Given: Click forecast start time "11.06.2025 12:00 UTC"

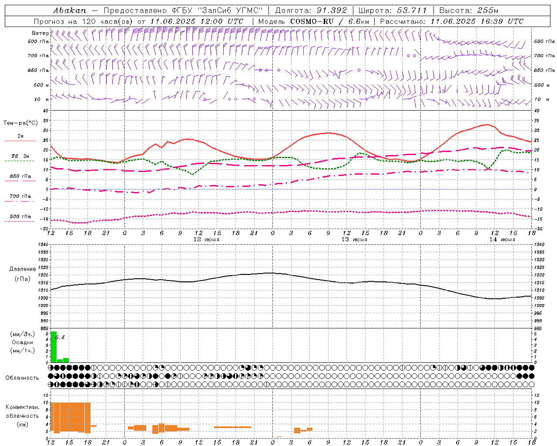Looking at the screenshot, I should (x=197, y=21).
